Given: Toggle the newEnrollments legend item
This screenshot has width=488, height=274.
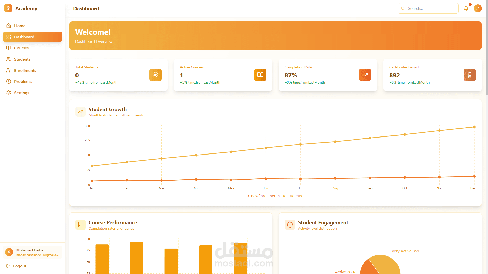Looking at the screenshot, I should click(x=263, y=196).
